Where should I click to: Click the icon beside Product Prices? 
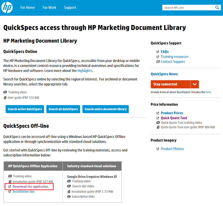(158, 113)
